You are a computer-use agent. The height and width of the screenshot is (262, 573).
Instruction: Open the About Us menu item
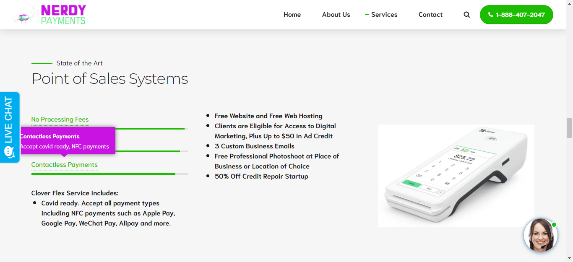tap(336, 15)
